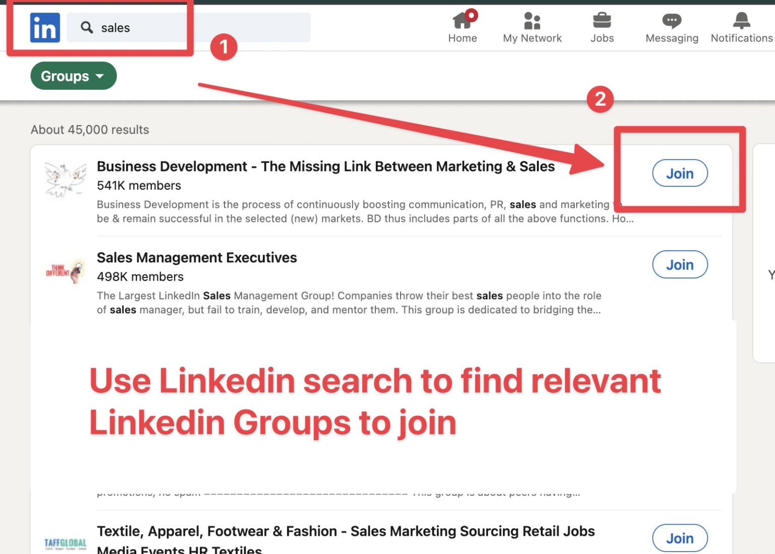Open the Home feed via the Home icon

click(462, 21)
